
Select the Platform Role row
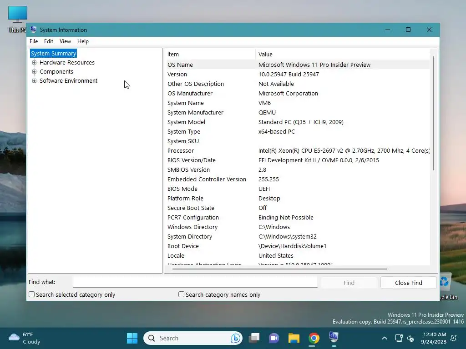click(x=298, y=198)
